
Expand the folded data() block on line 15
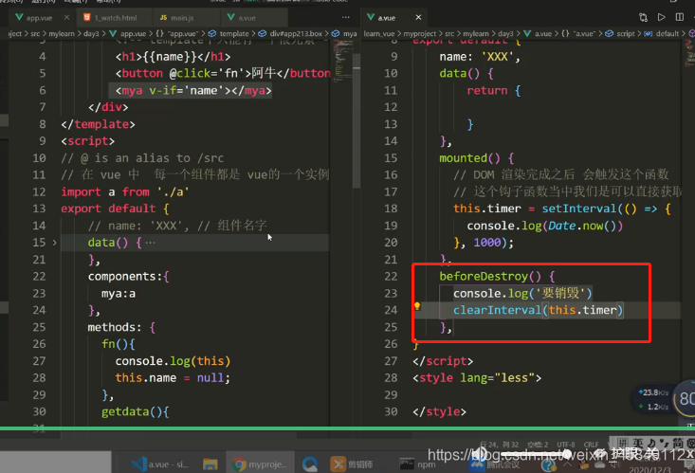pyautogui.click(x=54, y=243)
